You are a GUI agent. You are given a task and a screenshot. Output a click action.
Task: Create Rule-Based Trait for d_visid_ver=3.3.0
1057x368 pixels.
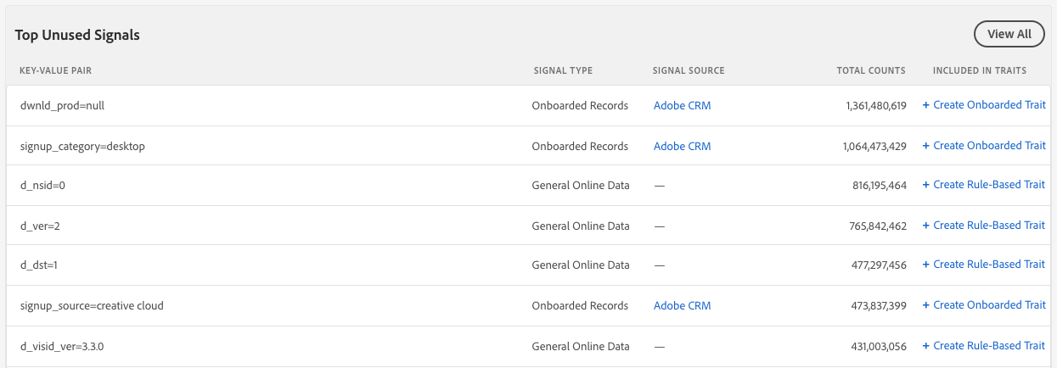coord(983,346)
